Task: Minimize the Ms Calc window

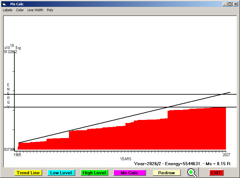Action: pos(225,4)
